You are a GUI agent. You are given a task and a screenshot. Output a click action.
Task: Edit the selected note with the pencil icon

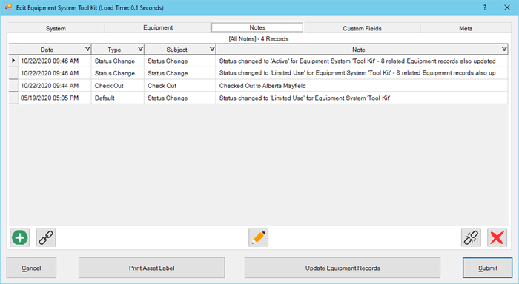pos(259,237)
